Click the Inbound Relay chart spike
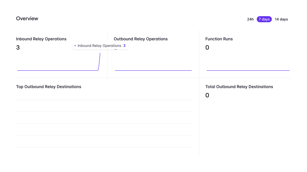 click(99, 61)
